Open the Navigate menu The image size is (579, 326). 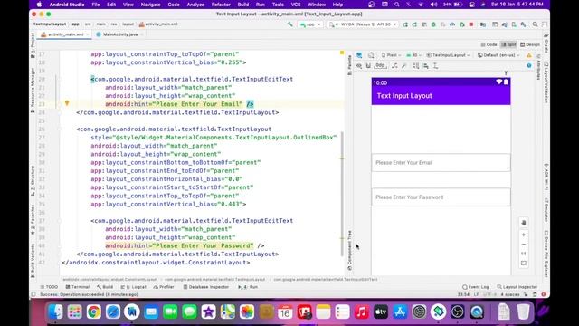coord(151,5)
